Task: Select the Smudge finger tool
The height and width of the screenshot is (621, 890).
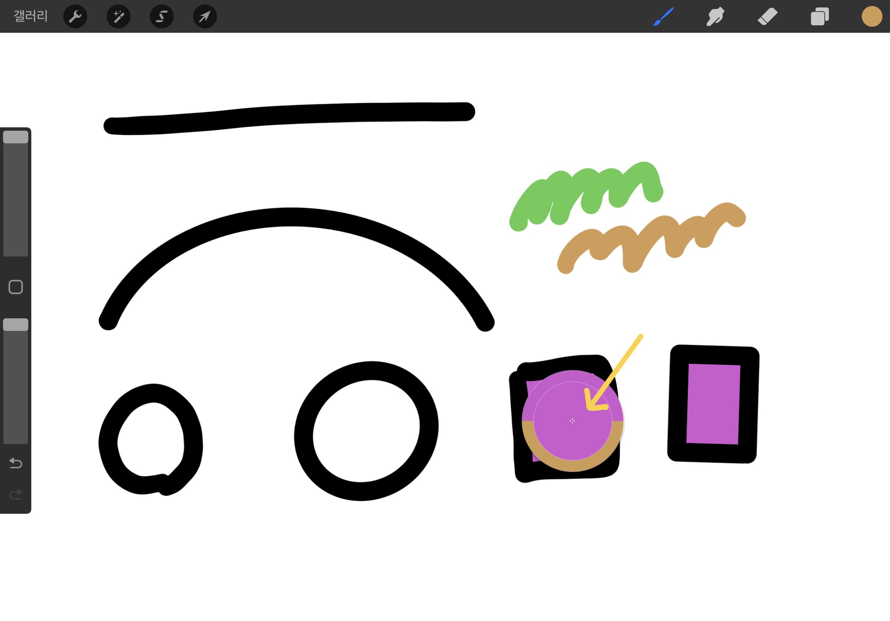Action: (x=715, y=17)
